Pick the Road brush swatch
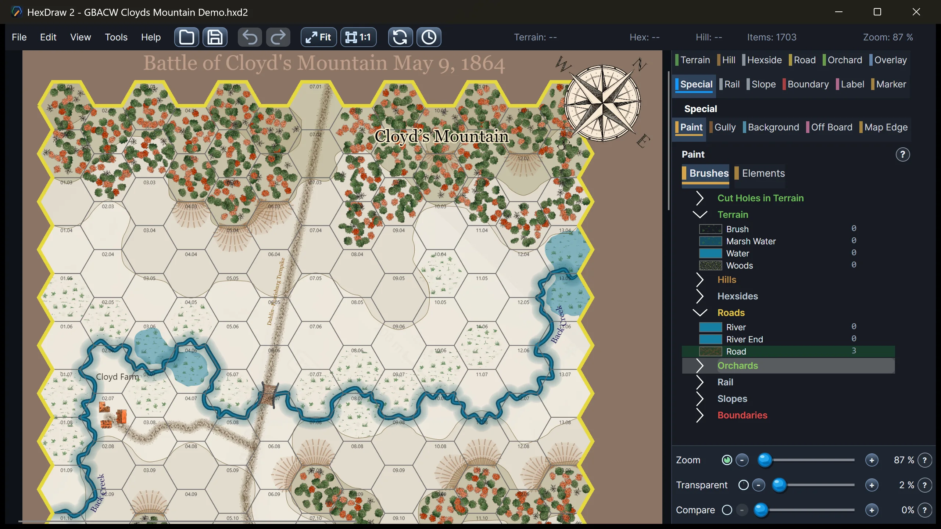This screenshot has width=941, height=529. 711,352
